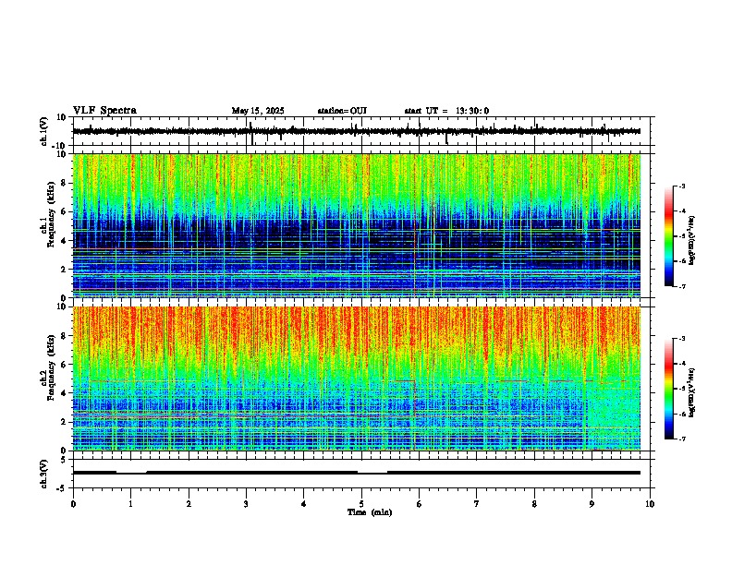Click the ch.1 color bar log(PSD) units label
This screenshot has height=565, width=732.
[692, 241]
